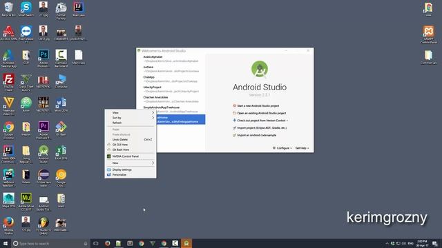This screenshot has height=248, width=442.
Task: Select Undo Delete in context menu
Action: click(131, 139)
